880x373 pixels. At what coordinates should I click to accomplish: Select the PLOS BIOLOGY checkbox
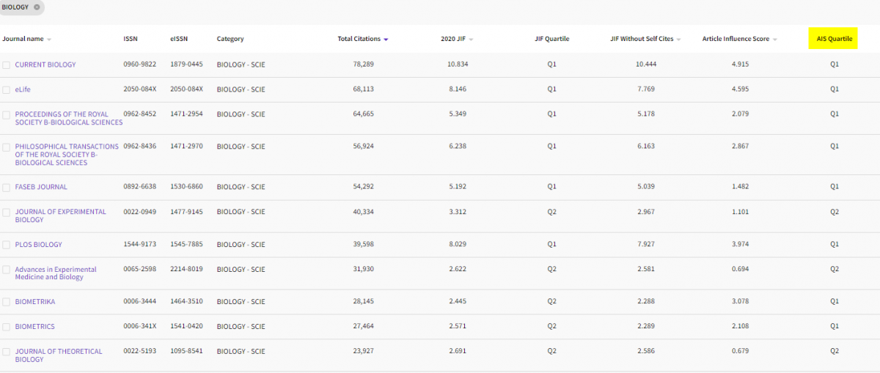7,245
